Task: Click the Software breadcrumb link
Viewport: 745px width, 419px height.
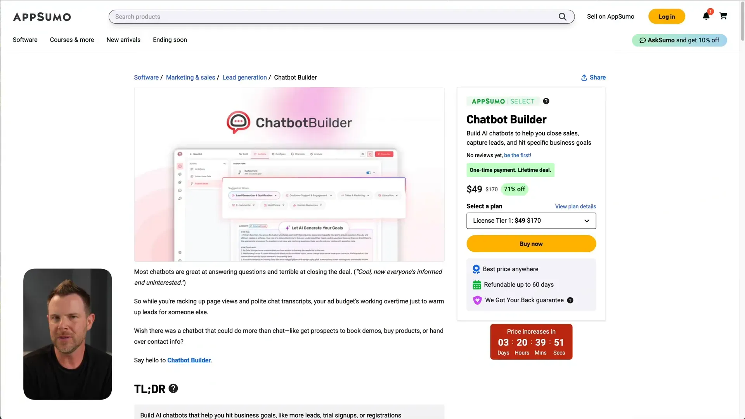Action: [x=146, y=78]
